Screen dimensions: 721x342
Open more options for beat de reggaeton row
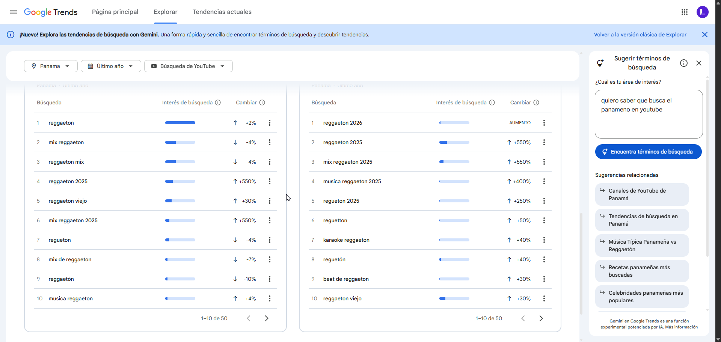click(x=544, y=279)
